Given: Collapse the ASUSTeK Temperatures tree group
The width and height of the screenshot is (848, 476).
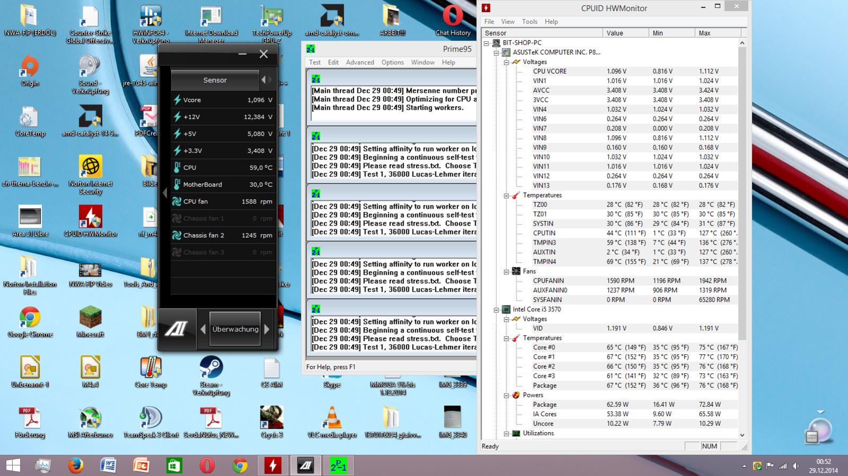Looking at the screenshot, I should (506, 195).
